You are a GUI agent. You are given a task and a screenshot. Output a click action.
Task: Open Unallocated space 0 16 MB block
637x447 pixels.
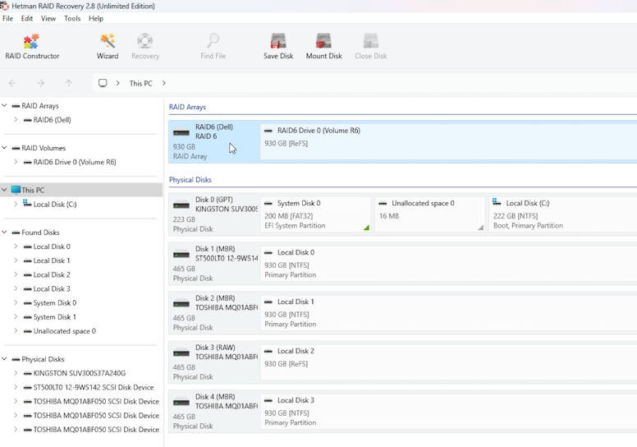(430, 214)
